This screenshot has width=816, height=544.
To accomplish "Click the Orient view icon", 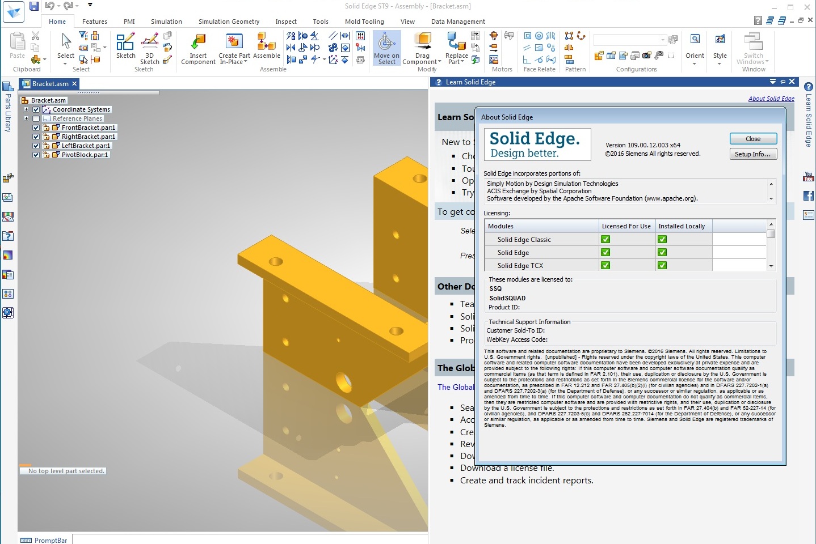I will click(x=695, y=40).
